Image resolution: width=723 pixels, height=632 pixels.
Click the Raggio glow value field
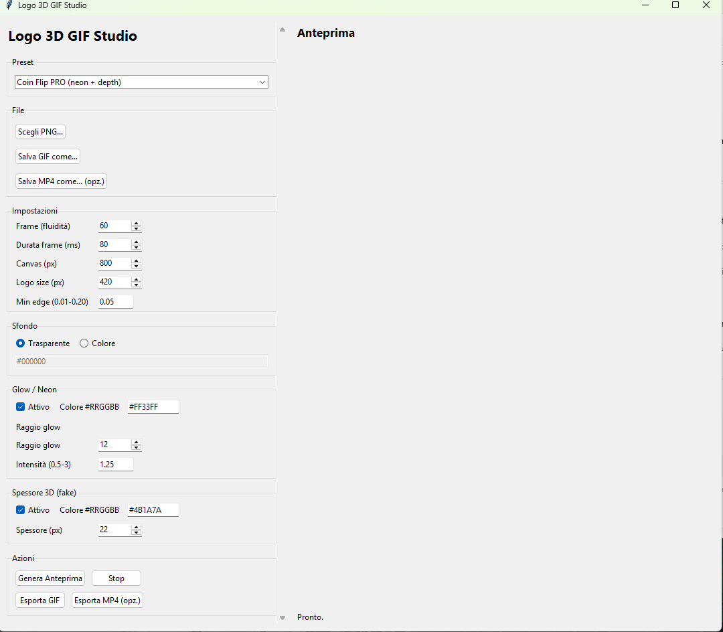tap(114, 445)
